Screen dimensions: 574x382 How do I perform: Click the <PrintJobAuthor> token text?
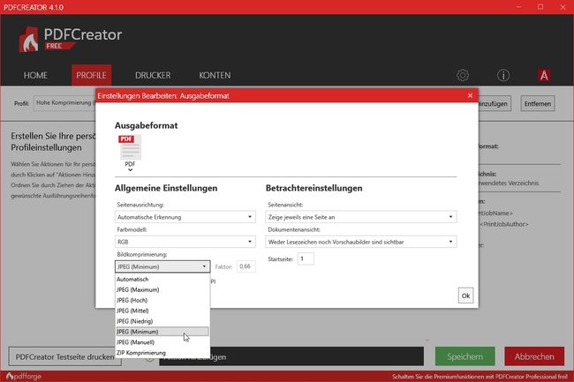(x=504, y=224)
